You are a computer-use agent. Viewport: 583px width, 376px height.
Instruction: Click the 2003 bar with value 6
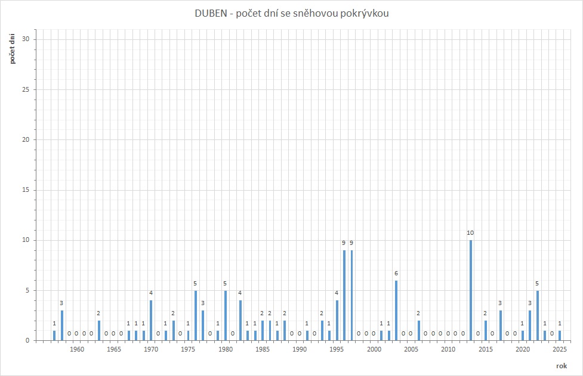tap(396, 310)
